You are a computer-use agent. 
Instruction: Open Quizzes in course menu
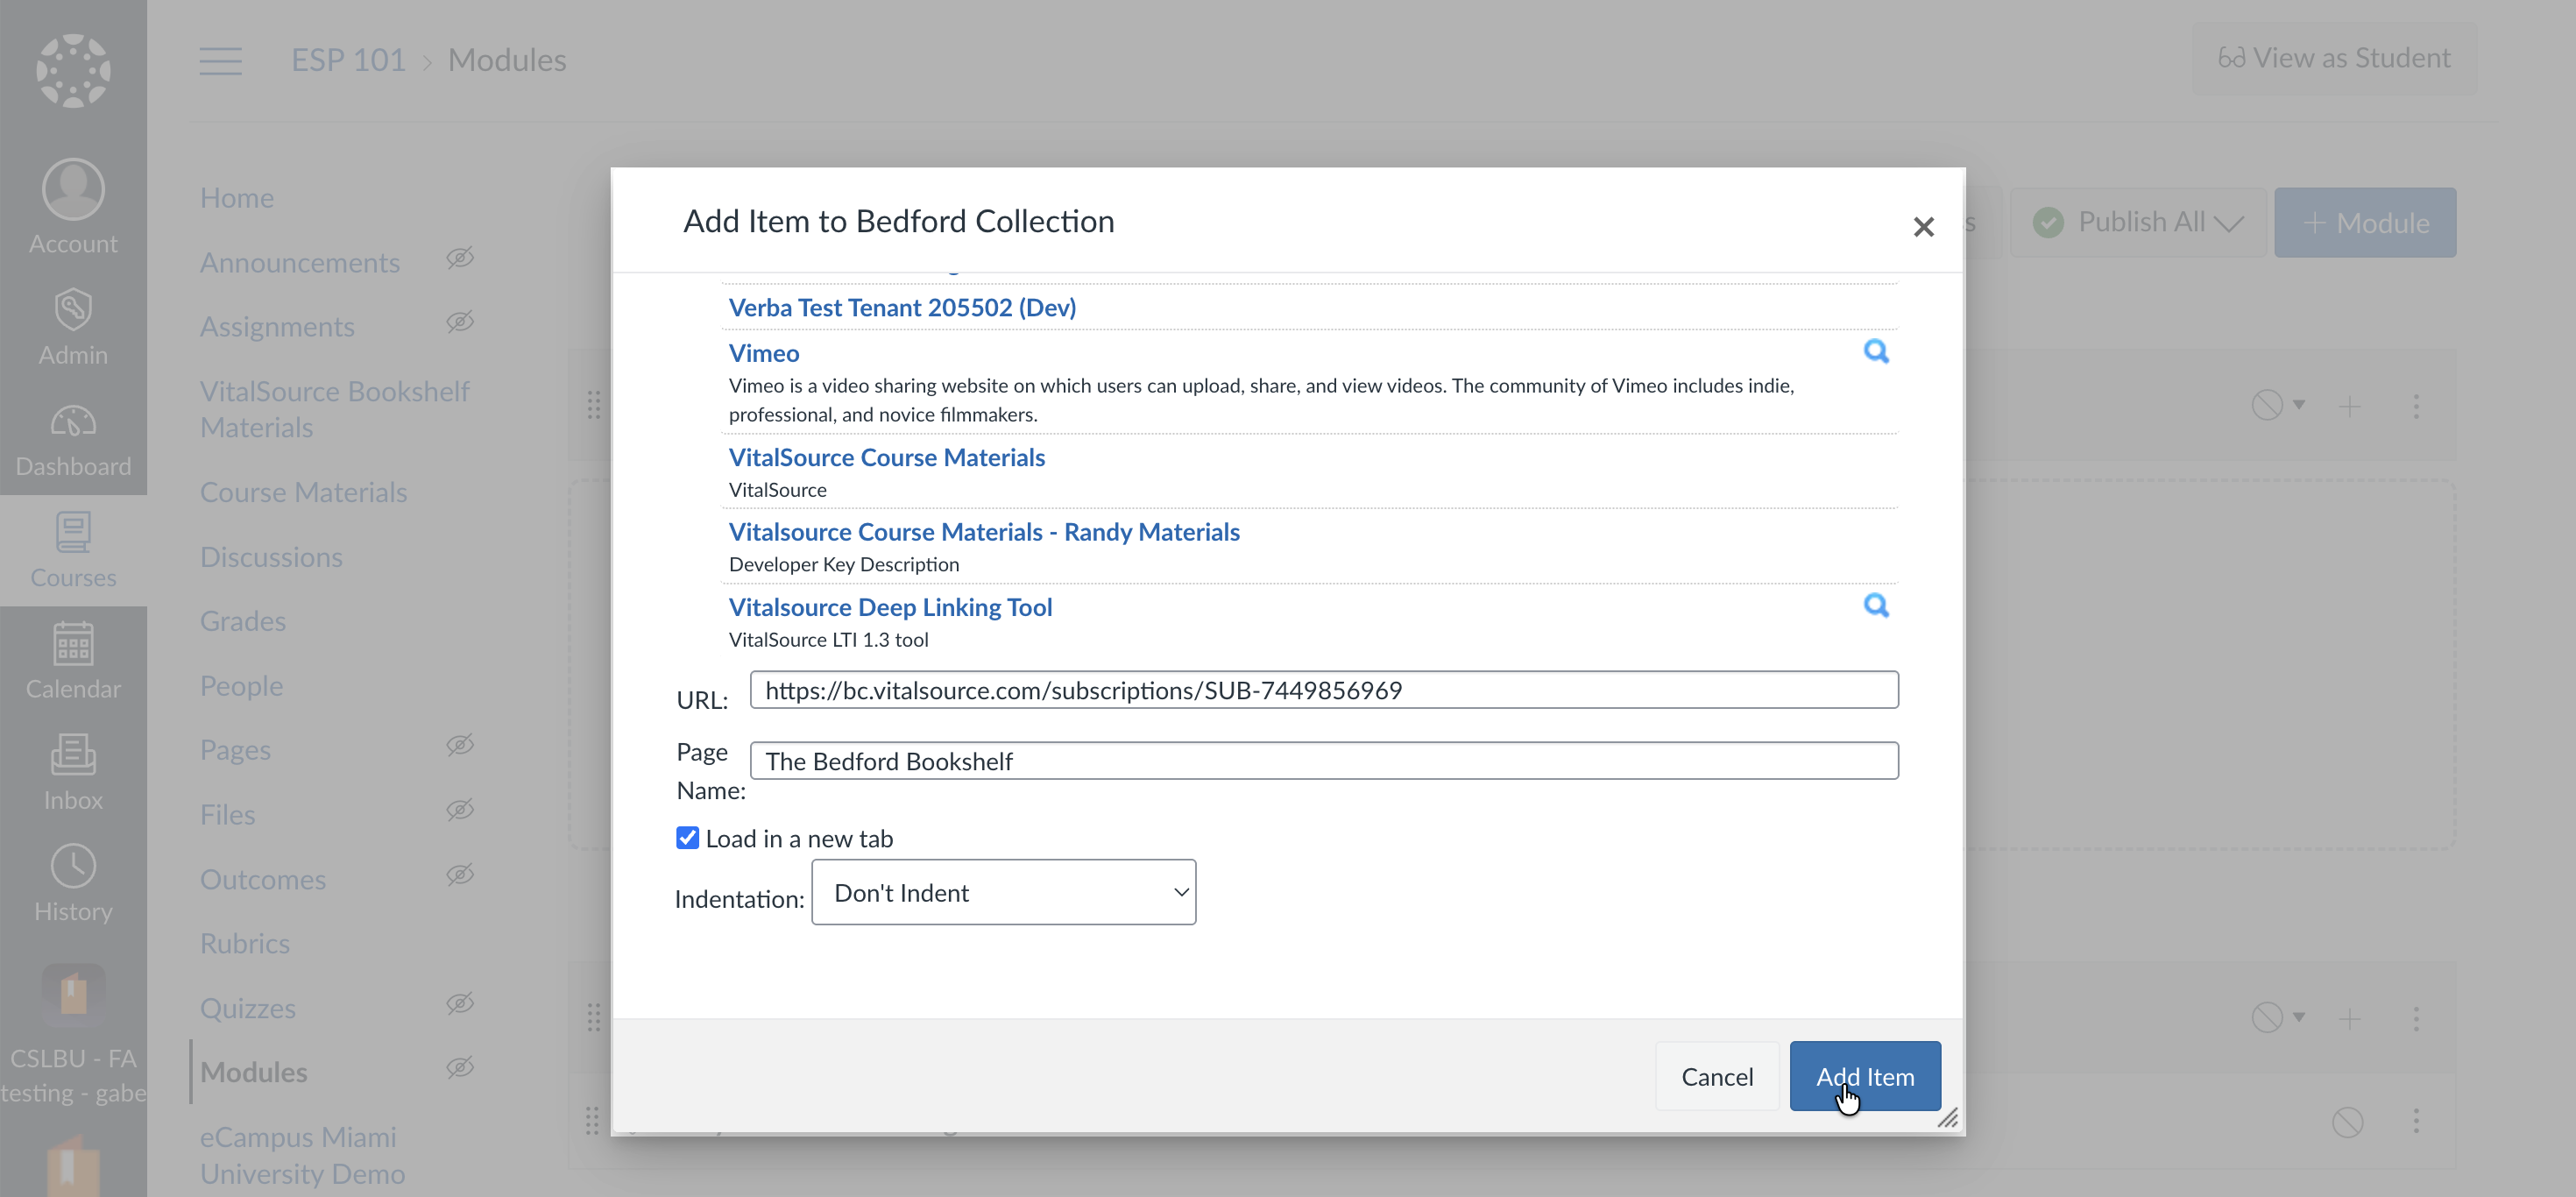pos(248,1008)
